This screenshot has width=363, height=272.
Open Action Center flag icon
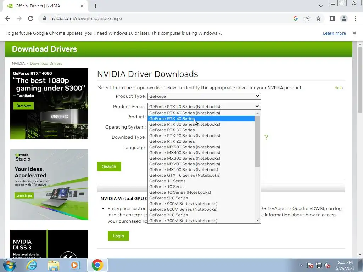[310, 266]
